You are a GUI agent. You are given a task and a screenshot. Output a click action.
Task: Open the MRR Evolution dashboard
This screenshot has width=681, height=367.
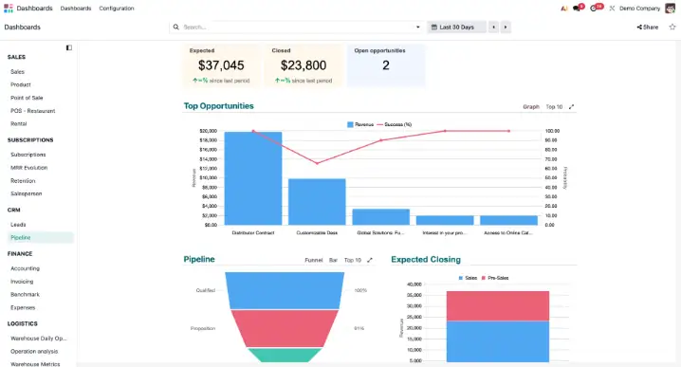coord(29,168)
